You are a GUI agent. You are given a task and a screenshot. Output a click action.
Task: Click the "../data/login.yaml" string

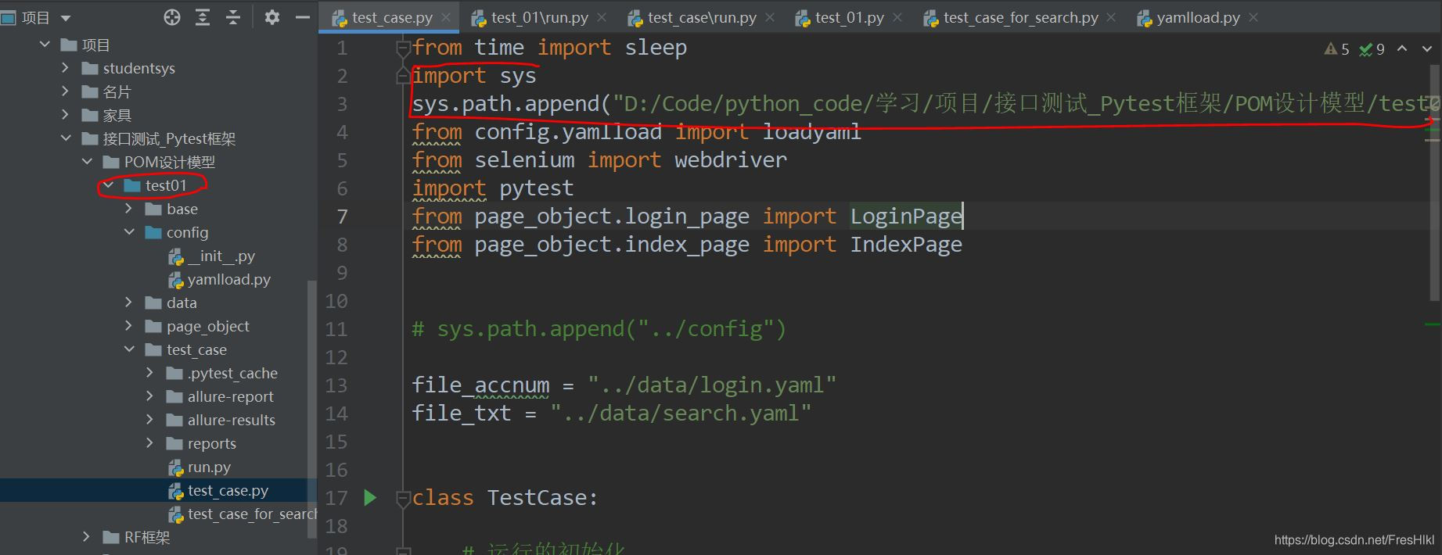tap(712, 385)
